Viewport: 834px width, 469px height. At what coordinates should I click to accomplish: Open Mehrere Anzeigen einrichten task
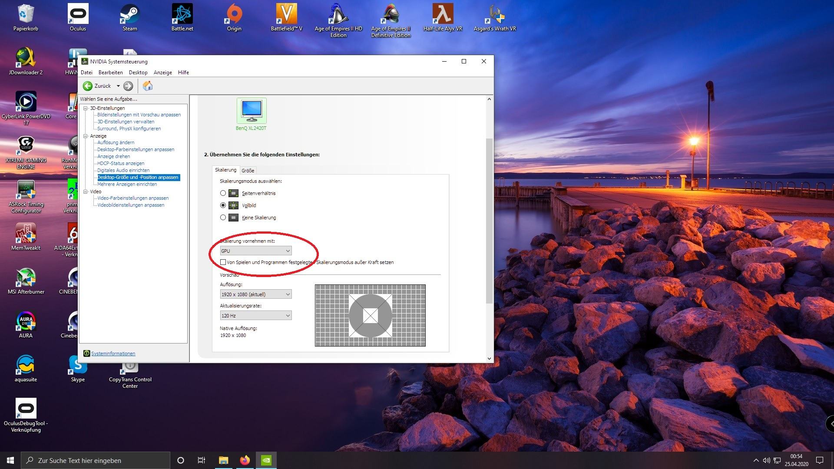127,184
